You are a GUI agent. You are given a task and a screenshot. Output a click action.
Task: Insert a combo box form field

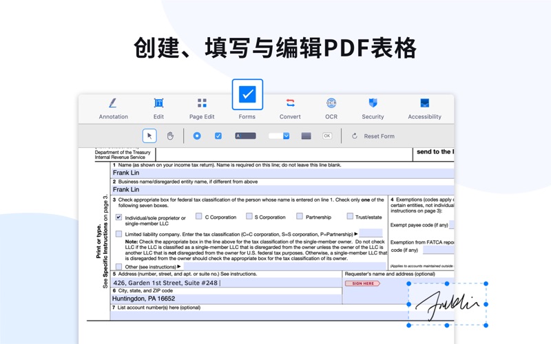click(x=279, y=136)
